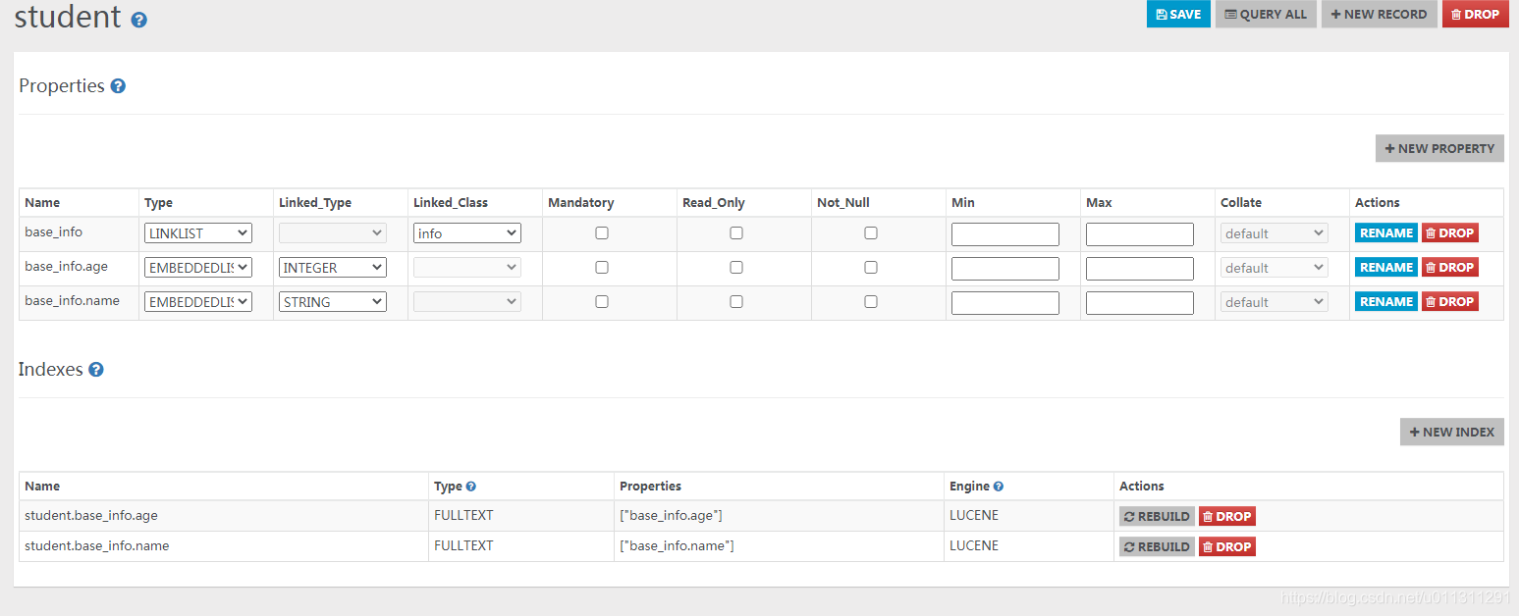
Task: Toggle Mandatory checkbox for base_info.age
Action: [x=602, y=268]
